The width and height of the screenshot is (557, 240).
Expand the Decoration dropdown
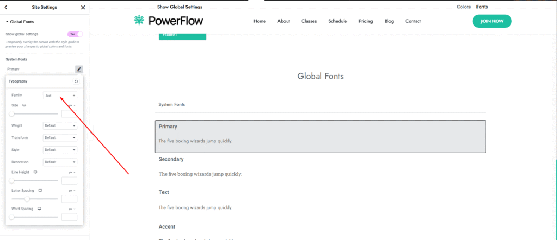coord(60,162)
